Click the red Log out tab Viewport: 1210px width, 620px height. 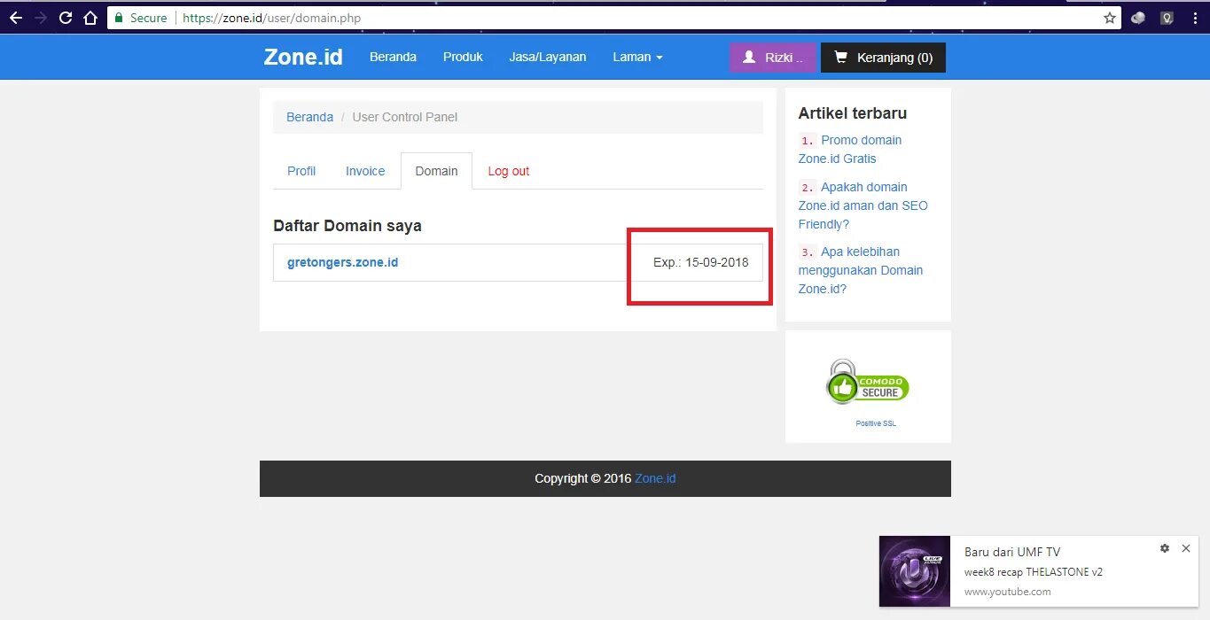(x=509, y=171)
